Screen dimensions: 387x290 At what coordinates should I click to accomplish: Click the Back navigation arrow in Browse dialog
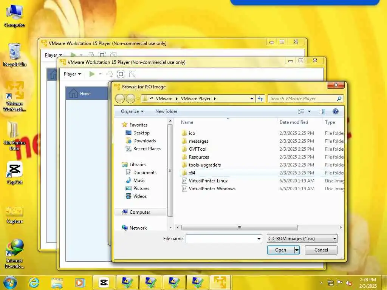120,99
